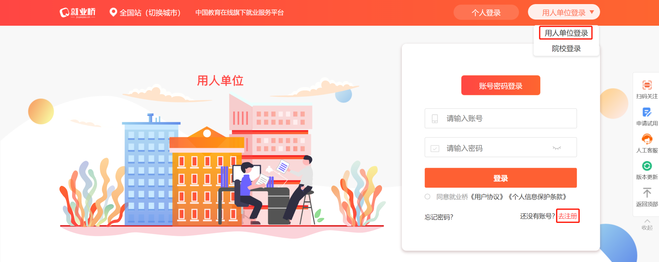Image resolution: width=659 pixels, height=262 pixels.
Task: Click the 版本更新 refresh icon
Action: click(647, 166)
